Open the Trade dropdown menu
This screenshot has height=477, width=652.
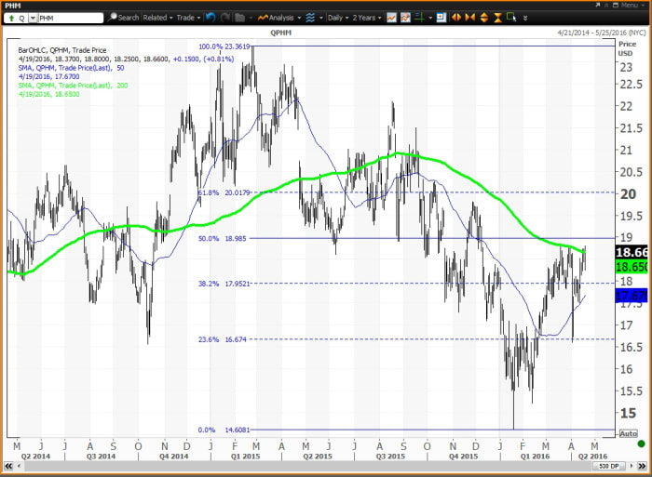[x=189, y=17]
